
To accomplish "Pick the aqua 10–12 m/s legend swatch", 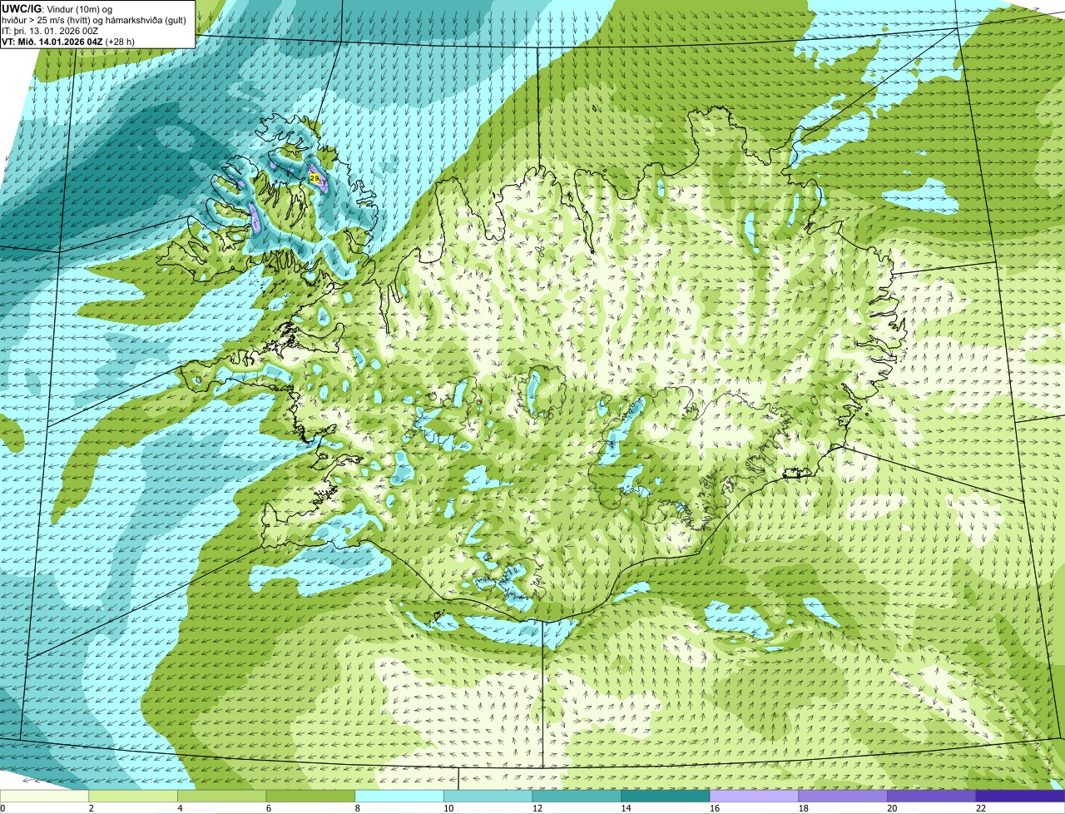I will coord(488,796).
